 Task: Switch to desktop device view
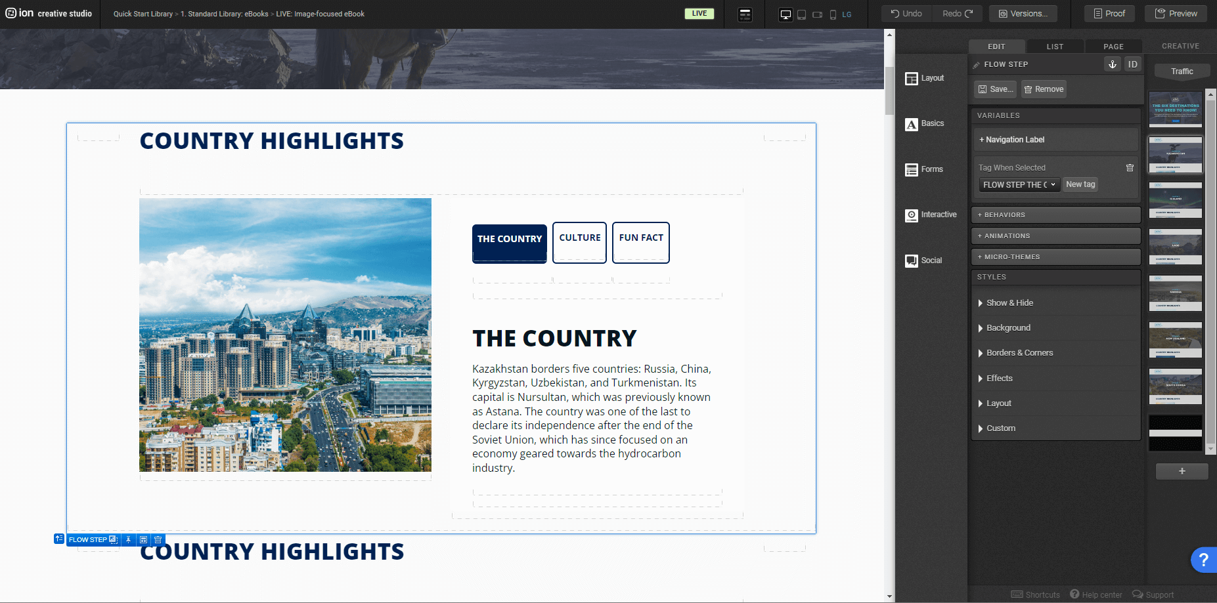(785, 14)
